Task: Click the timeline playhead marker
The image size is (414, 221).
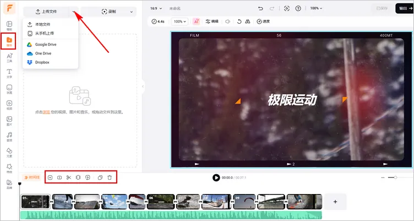Action: coord(19,184)
